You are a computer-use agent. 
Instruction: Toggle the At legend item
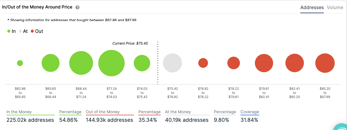tap(23, 31)
